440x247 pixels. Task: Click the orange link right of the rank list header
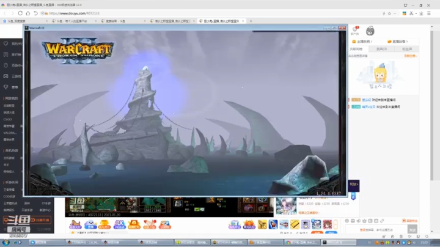tap(410, 56)
